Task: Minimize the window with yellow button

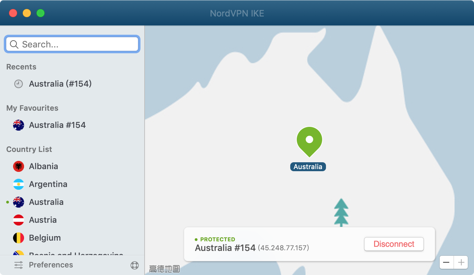Action: [x=27, y=13]
